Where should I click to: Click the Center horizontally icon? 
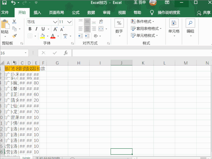pos(87,28)
